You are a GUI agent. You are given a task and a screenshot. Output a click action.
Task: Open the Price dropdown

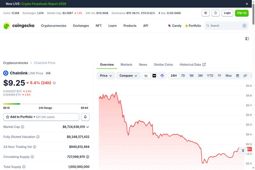point(106,76)
